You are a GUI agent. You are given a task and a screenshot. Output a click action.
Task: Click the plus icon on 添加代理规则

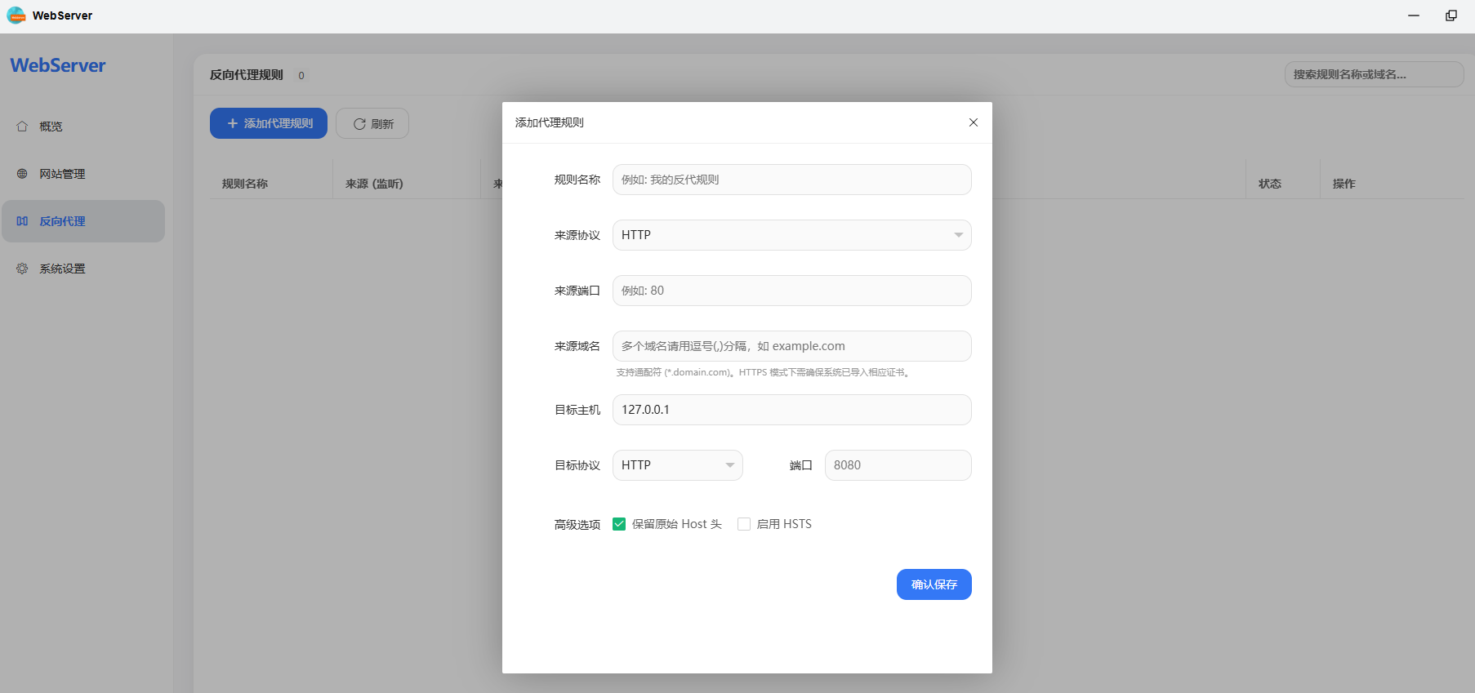click(233, 123)
